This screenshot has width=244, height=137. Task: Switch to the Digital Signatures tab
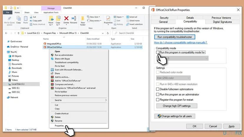click(x=222, y=22)
